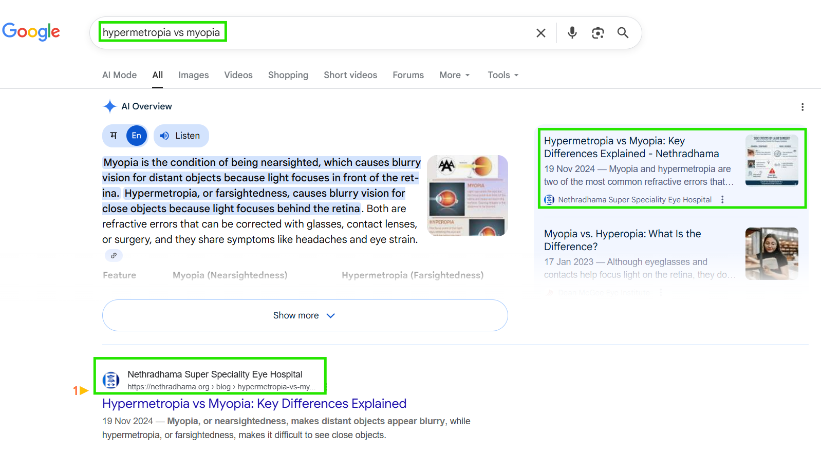
Task: Copy link icon below AI Overview text
Action: pyautogui.click(x=114, y=255)
